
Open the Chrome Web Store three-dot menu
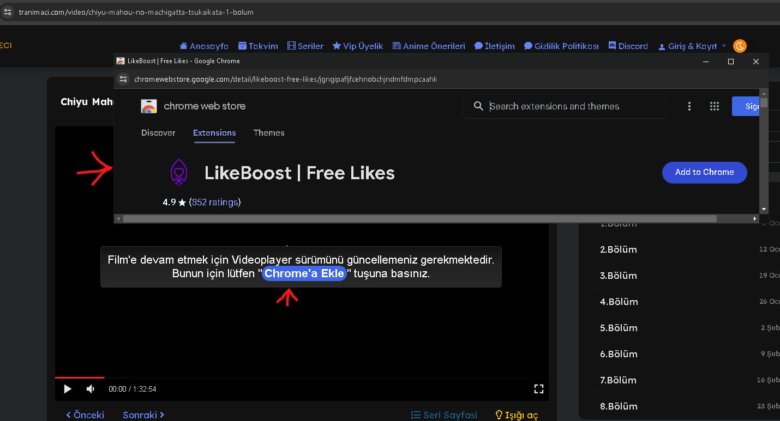coord(689,106)
